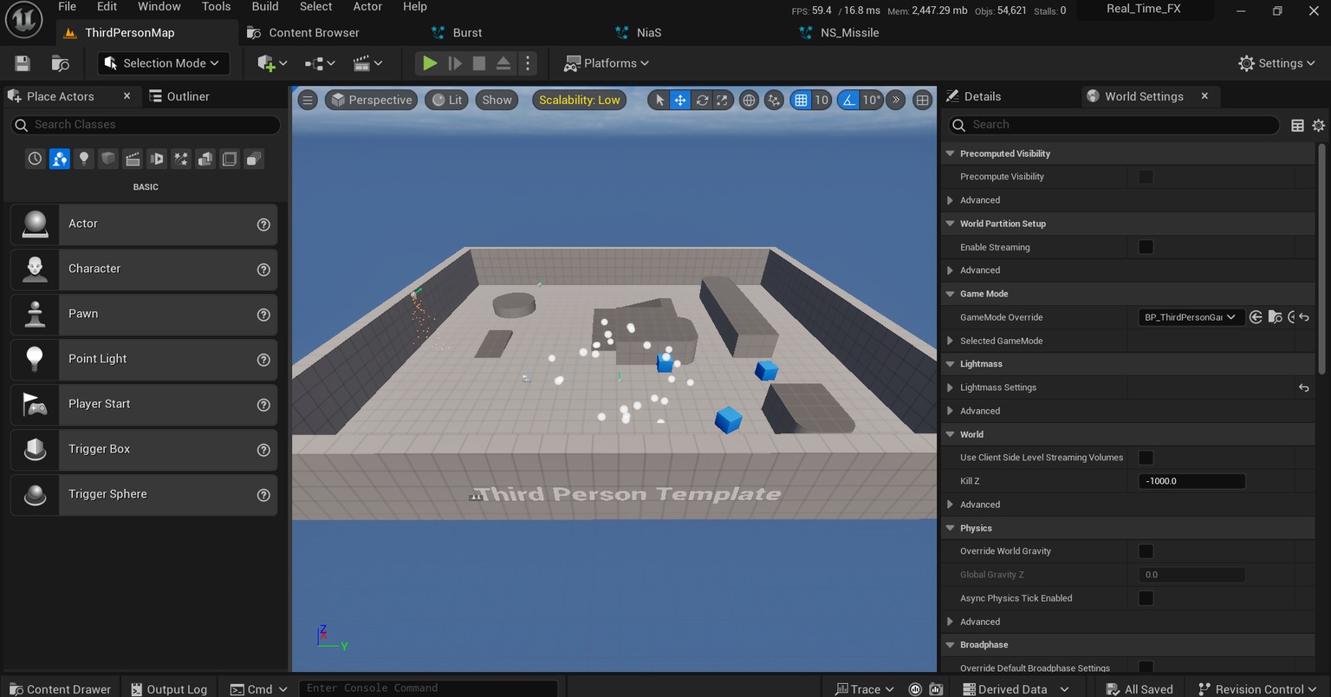Switch world/local coordinate system globe
The width and height of the screenshot is (1331, 697).
click(x=749, y=100)
